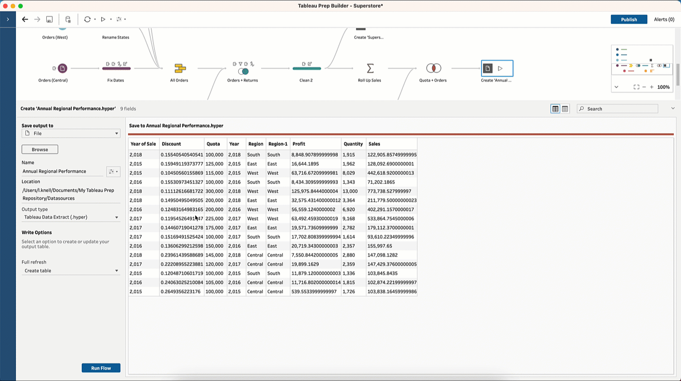The height and width of the screenshot is (381, 681).
Task: Select the All Orders union step
Action: point(180,69)
